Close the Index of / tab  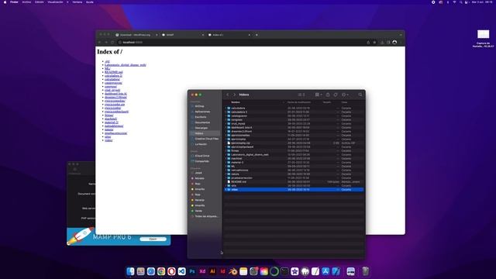250,35
